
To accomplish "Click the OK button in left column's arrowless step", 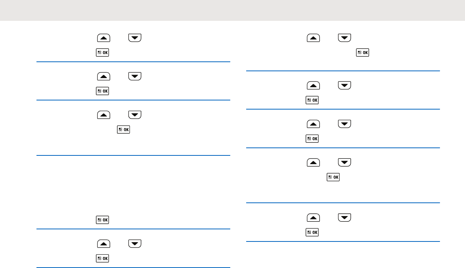I will (x=103, y=220).
